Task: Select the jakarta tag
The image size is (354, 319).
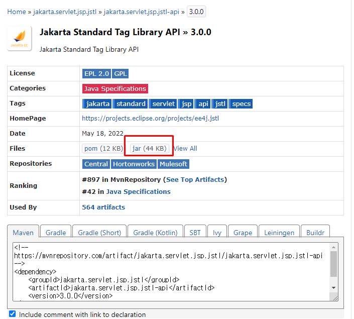Action: [97, 103]
